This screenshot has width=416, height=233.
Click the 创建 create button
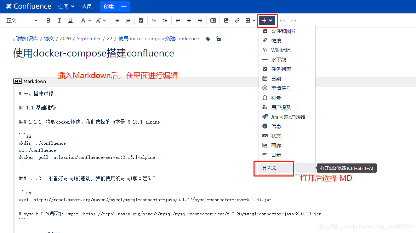click(108, 6)
